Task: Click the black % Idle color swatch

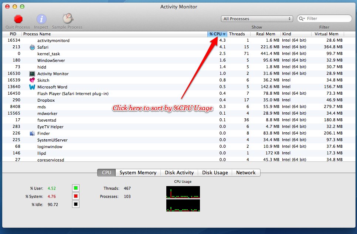Action: [76, 204]
